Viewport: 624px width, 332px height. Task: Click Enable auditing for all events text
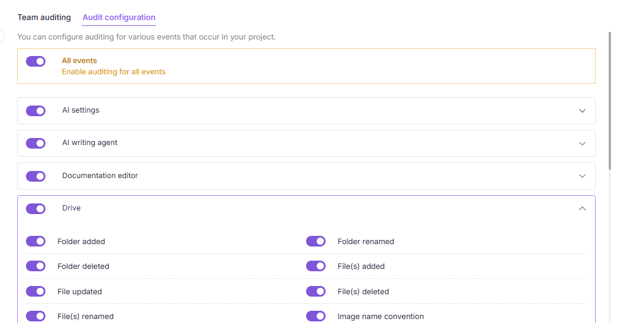113,72
